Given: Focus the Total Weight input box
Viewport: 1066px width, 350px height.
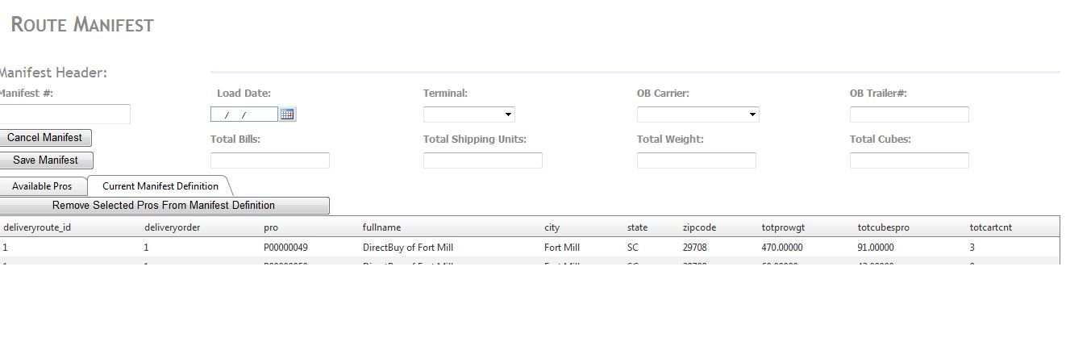Looking at the screenshot, I should tap(696, 160).
